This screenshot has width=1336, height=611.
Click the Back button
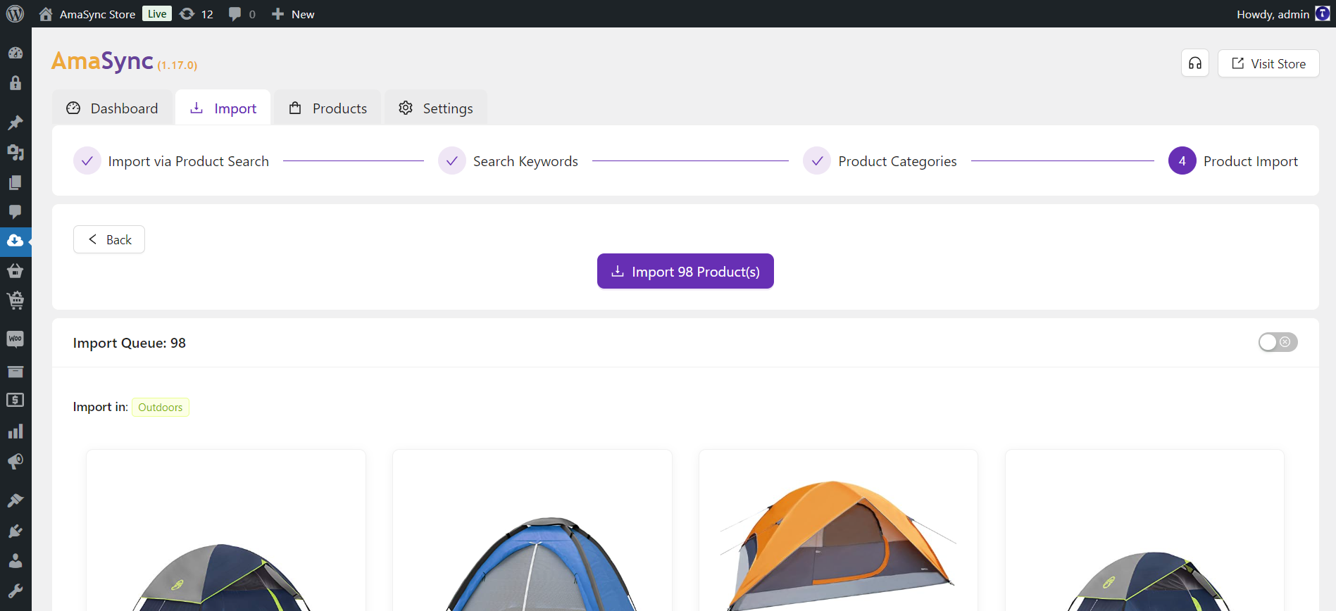click(x=109, y=239)
